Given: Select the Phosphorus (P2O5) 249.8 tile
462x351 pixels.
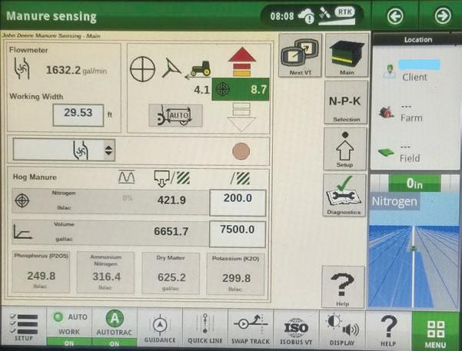Looking at the screenshot, I should 41,272.
